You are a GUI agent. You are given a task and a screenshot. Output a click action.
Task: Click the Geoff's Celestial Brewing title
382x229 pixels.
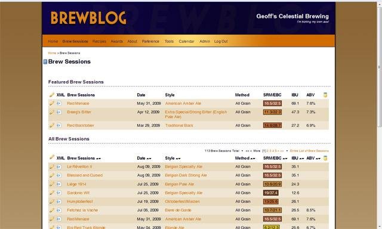coord(292,16)
